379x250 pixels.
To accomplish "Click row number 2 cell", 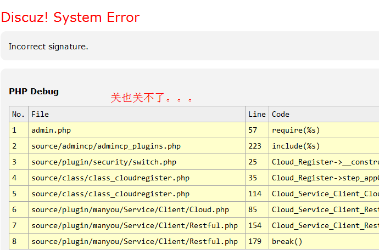I will (19, 146).
